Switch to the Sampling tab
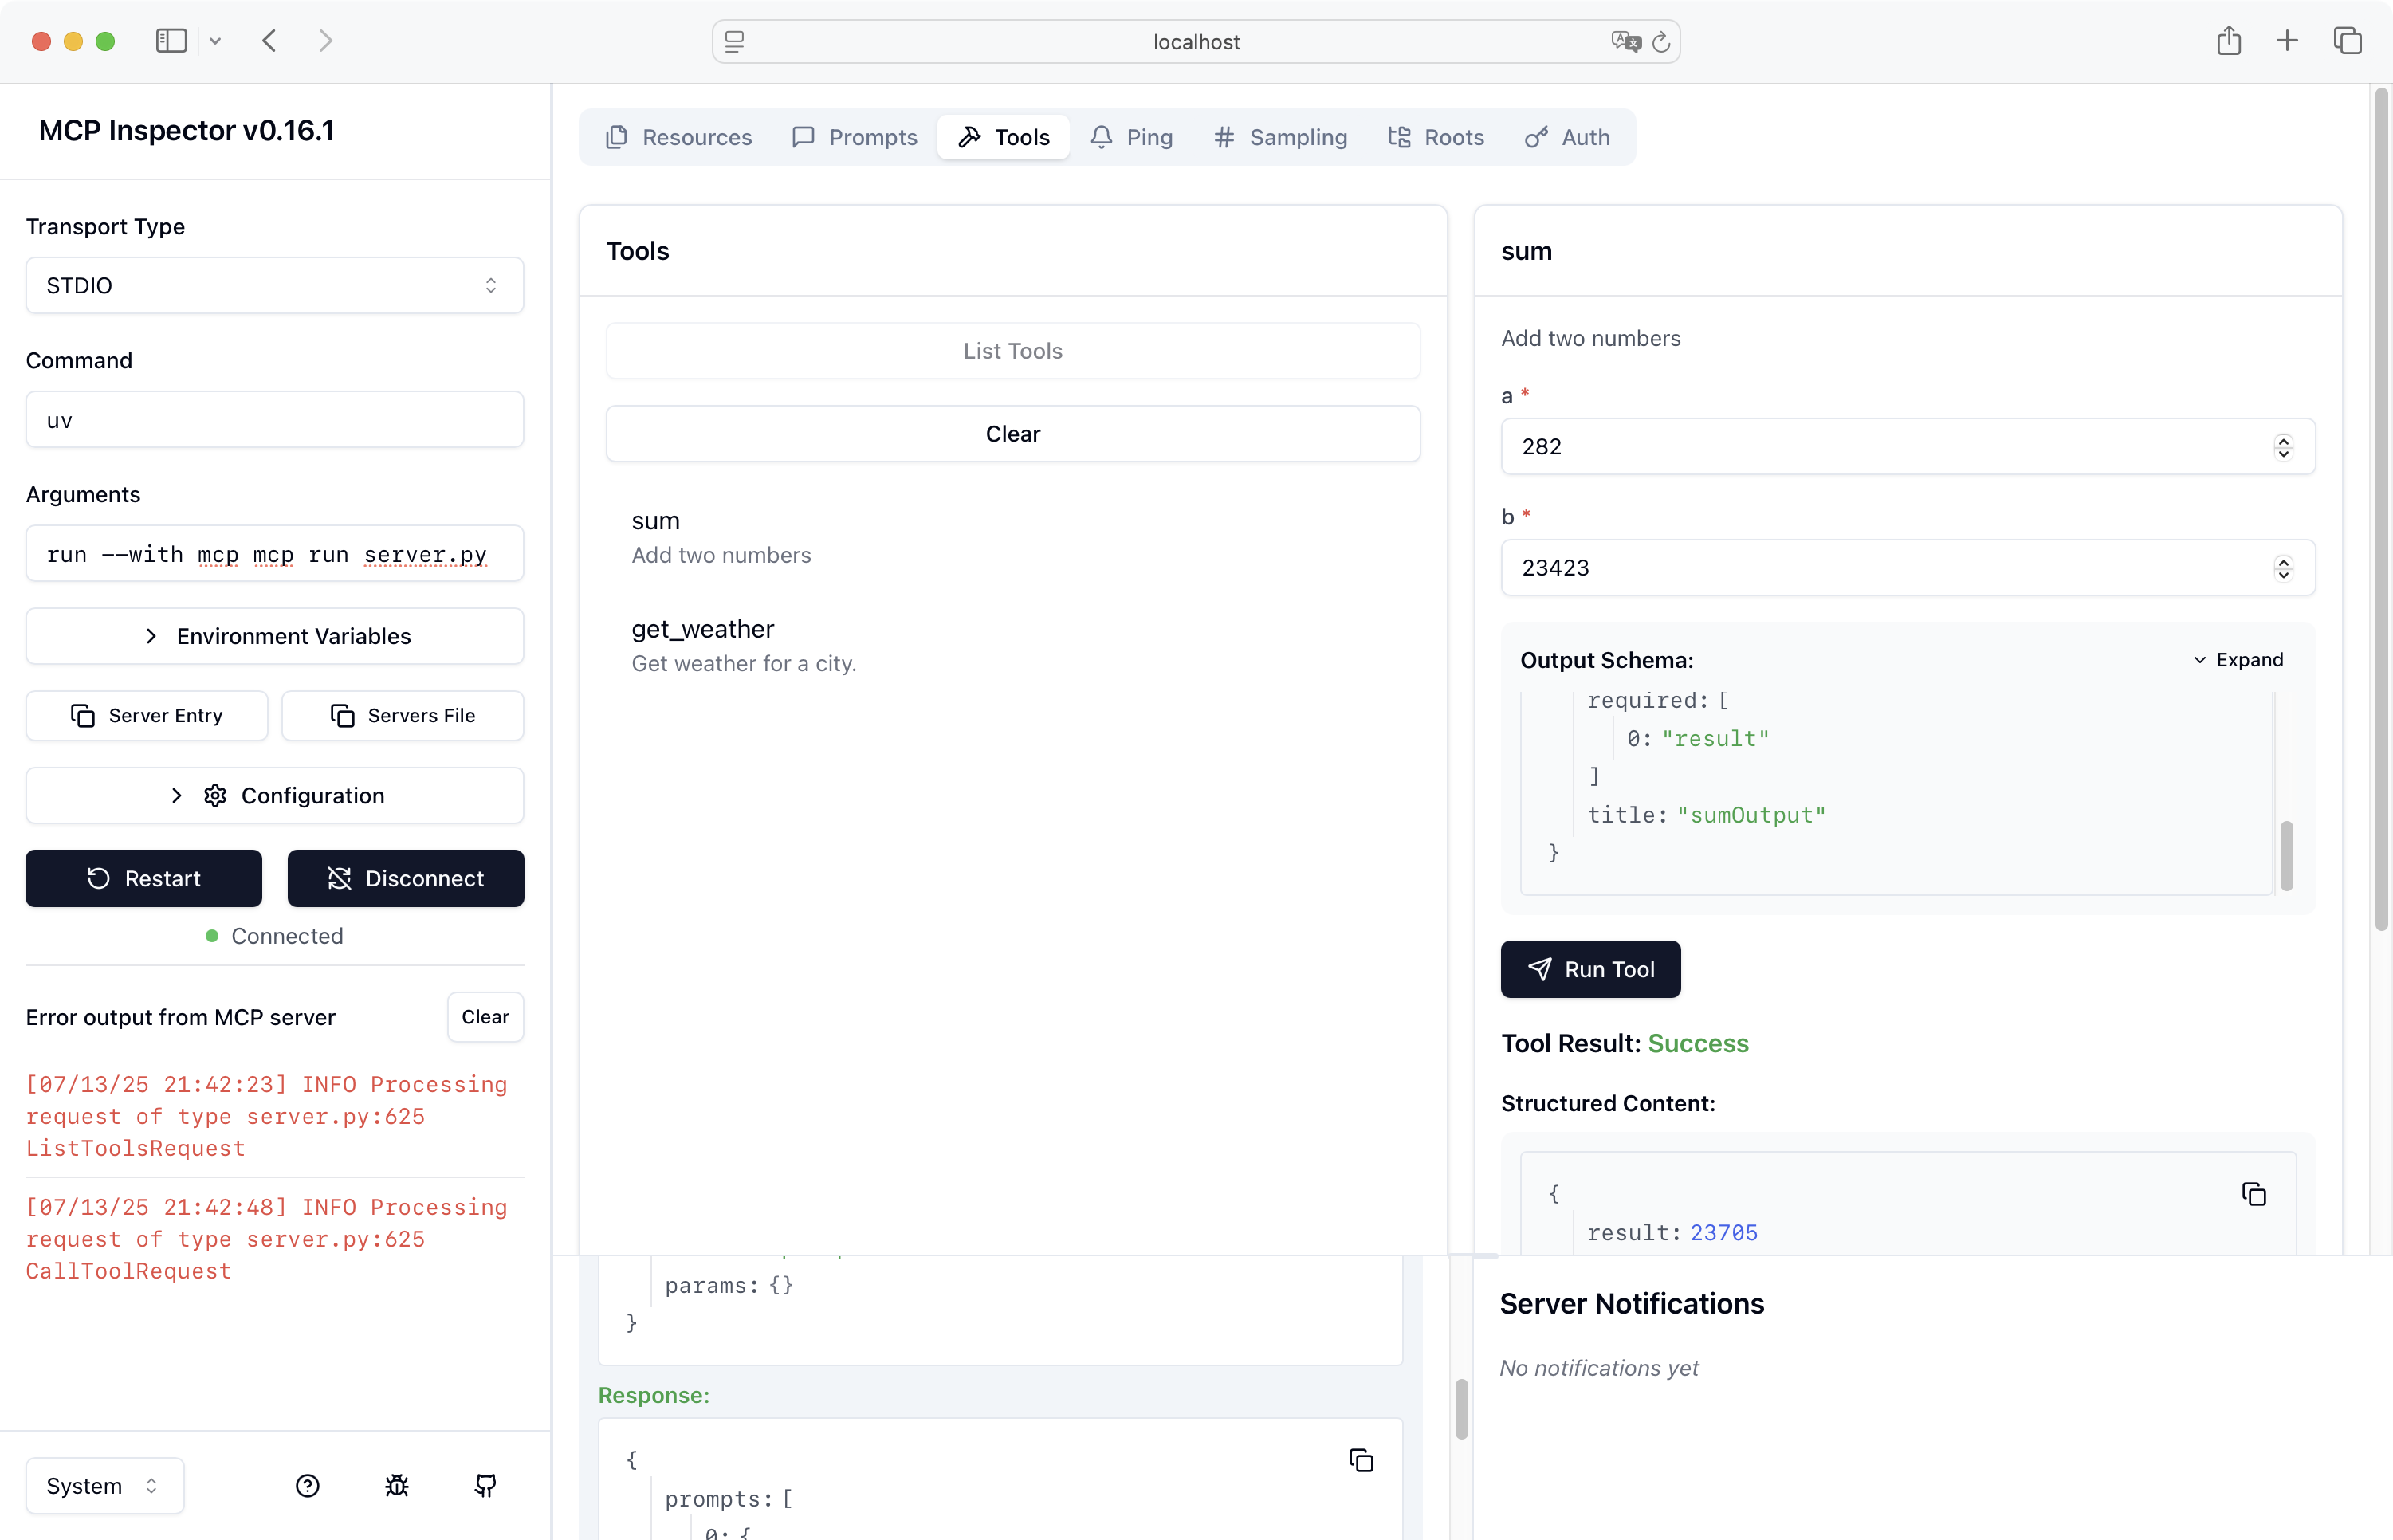Viewport: 2393px width, 1540px height. (x=1280, y=137)
